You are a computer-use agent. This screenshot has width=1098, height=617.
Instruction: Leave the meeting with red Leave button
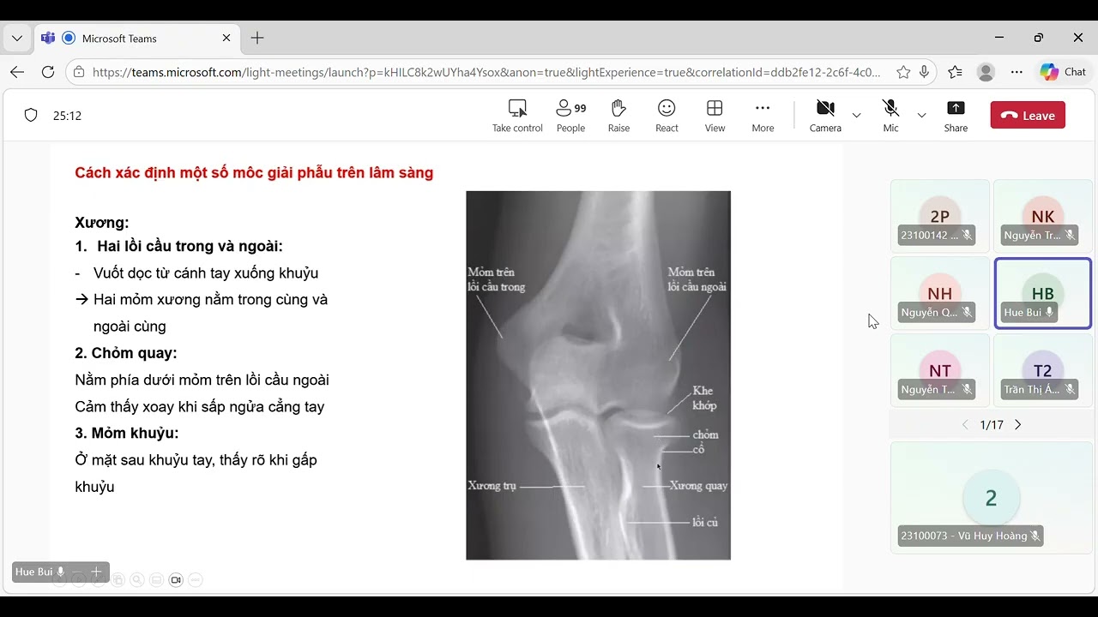1028,116
